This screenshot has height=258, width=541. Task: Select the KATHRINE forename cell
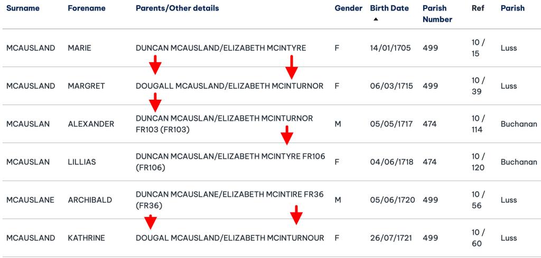pos(87,238)
